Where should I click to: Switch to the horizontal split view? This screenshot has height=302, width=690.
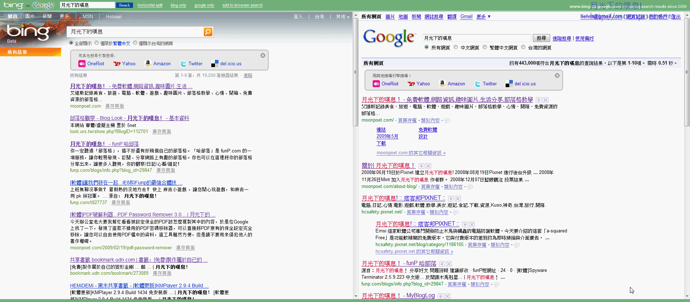click(150, 5)
